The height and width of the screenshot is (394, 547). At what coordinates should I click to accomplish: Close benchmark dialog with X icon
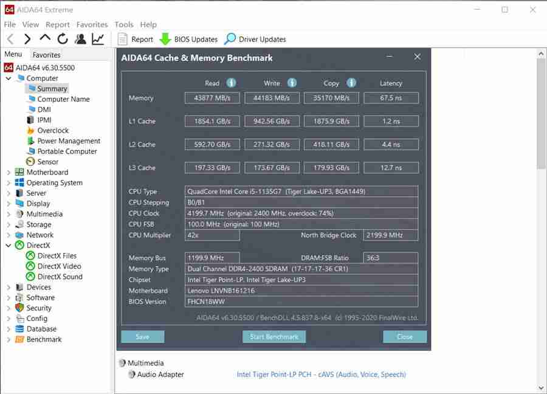[x=417, y=57]
